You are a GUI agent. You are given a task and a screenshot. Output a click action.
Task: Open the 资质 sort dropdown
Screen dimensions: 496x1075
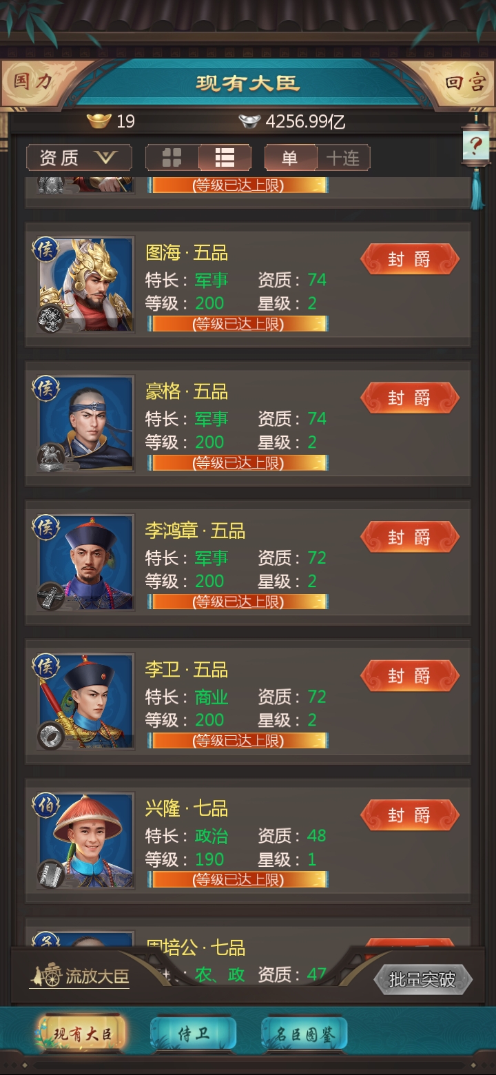click(x=79, y=158)
